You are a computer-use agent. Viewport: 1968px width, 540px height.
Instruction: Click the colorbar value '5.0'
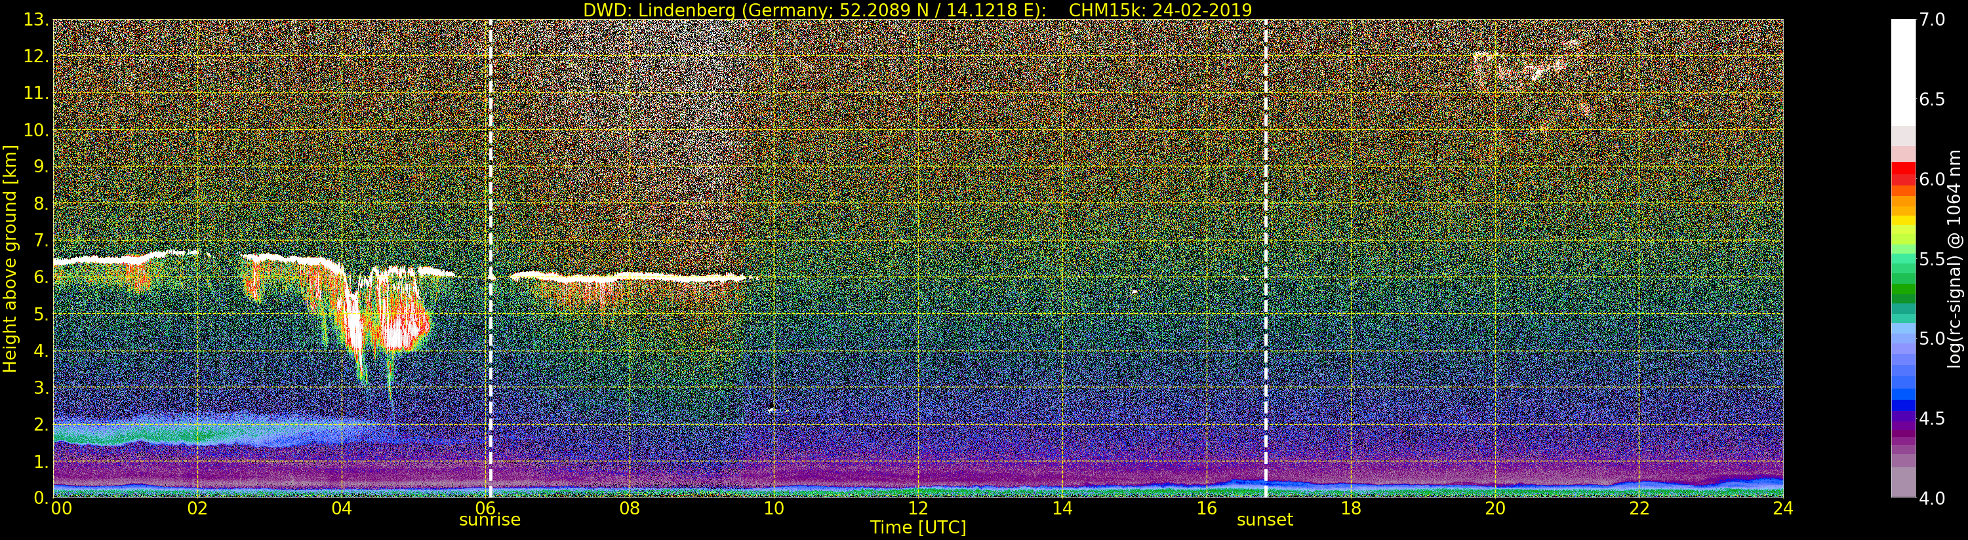(1931, 338)
